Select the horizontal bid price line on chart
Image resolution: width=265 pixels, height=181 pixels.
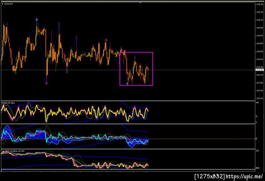(x=128, y=70)
